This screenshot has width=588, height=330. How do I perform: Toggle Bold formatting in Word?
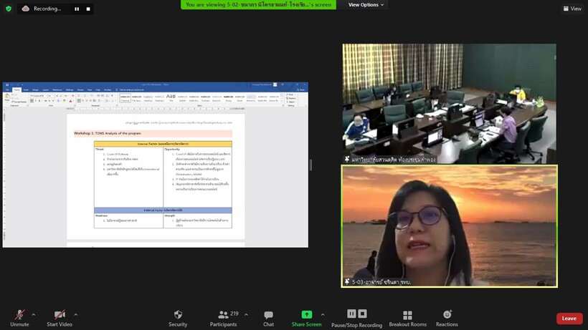[x=32, y=101]
